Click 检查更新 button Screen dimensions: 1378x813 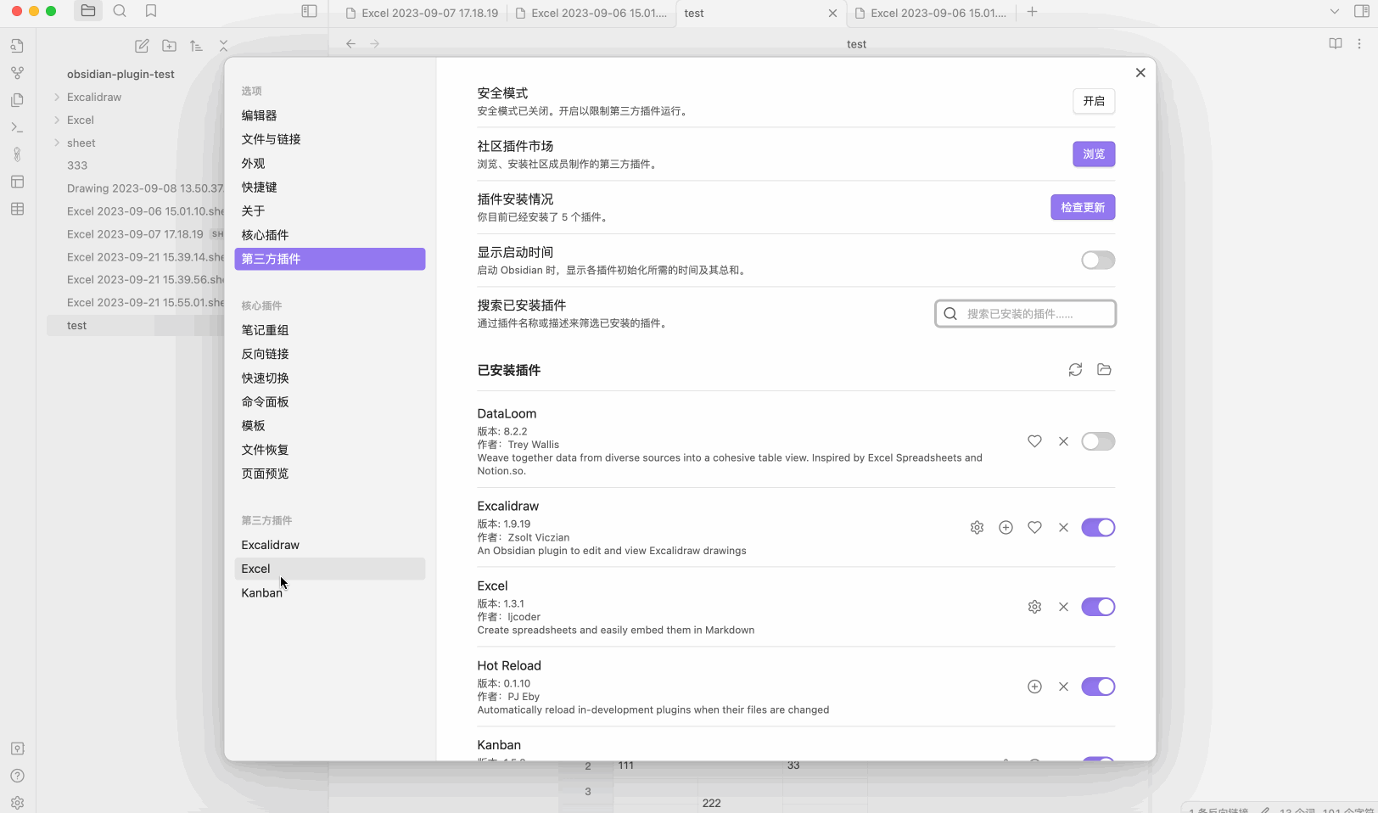click(1083, 207)
